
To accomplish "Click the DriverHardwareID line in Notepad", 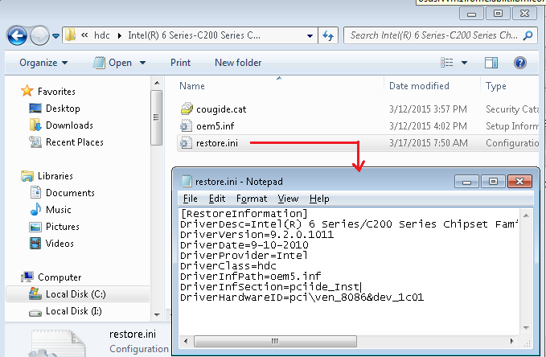I will coord(302,297).
